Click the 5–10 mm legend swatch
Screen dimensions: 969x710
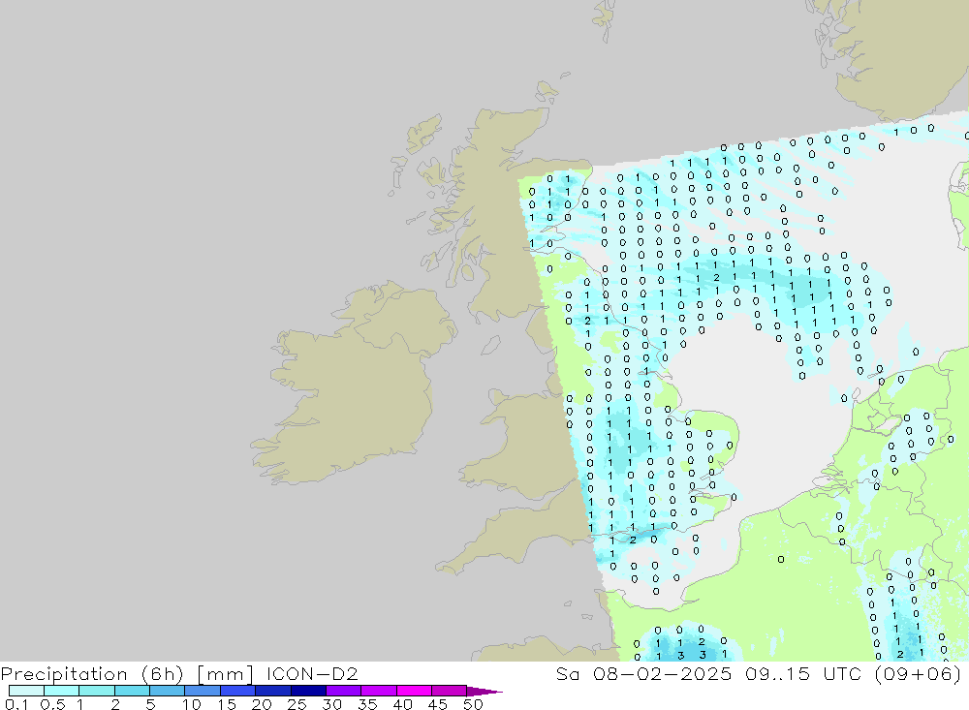(x=167, y=691)
